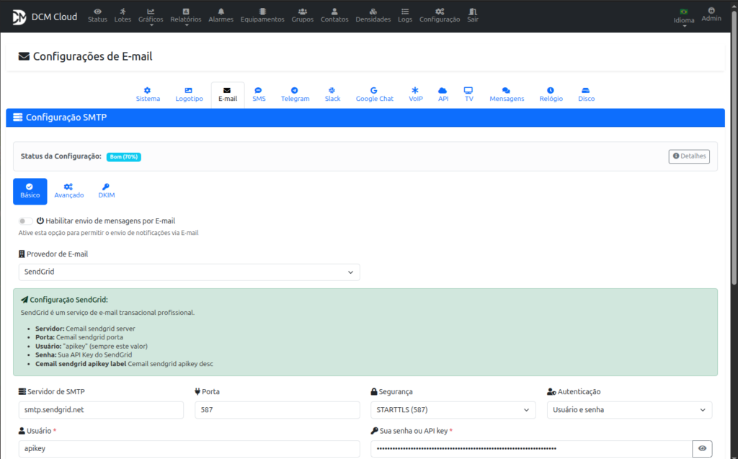Enable sending messages by E-mail toggle
Screen dimensions: 738x459
tap(26, 221)
